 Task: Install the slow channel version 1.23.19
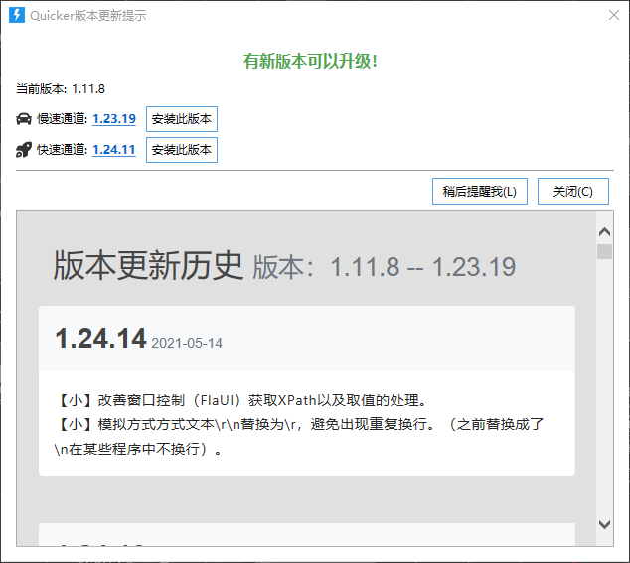182,119
